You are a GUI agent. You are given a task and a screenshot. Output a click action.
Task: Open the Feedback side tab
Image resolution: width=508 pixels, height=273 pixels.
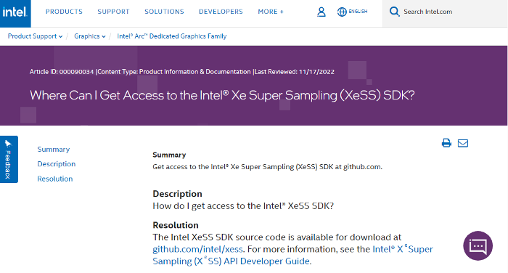coord(9,159)
